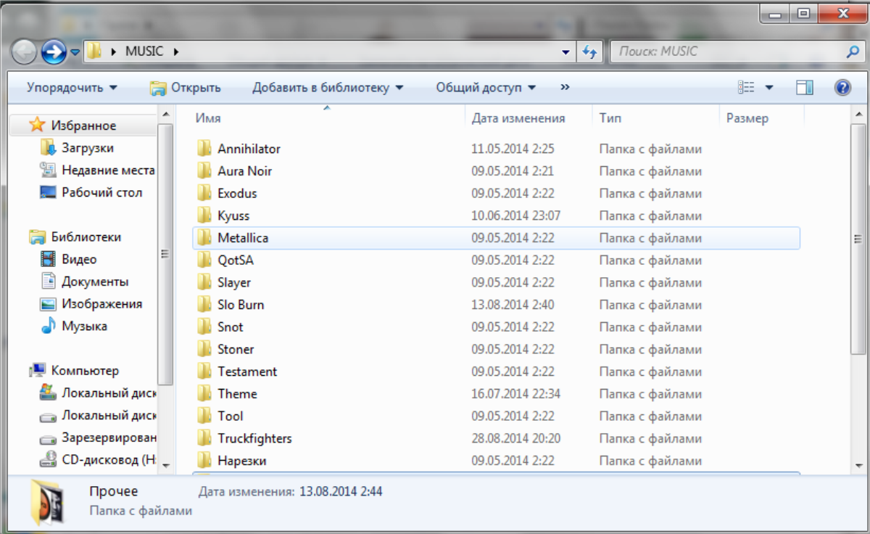
Task: Show more toolbar commands via double chevron
Action: coord(565,88)
